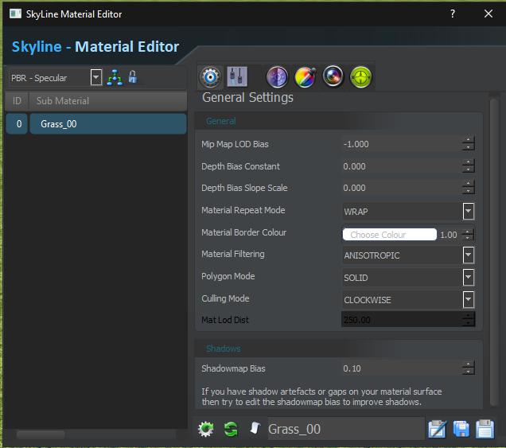Select the camera lens toolbar icon
Image resolution: width=506 pixels, height=448 pixels.
click(x=333, y=77)
